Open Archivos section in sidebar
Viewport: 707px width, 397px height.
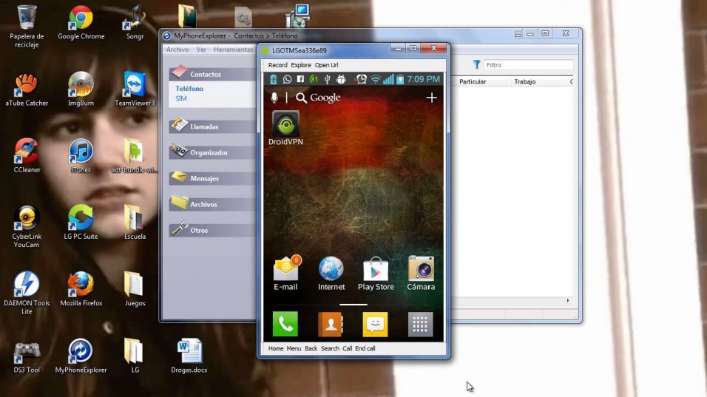point(212,204)
